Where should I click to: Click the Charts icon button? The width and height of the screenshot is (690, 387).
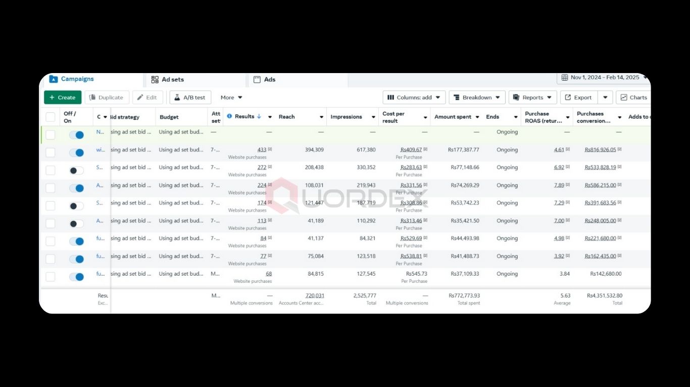point(624,97)
